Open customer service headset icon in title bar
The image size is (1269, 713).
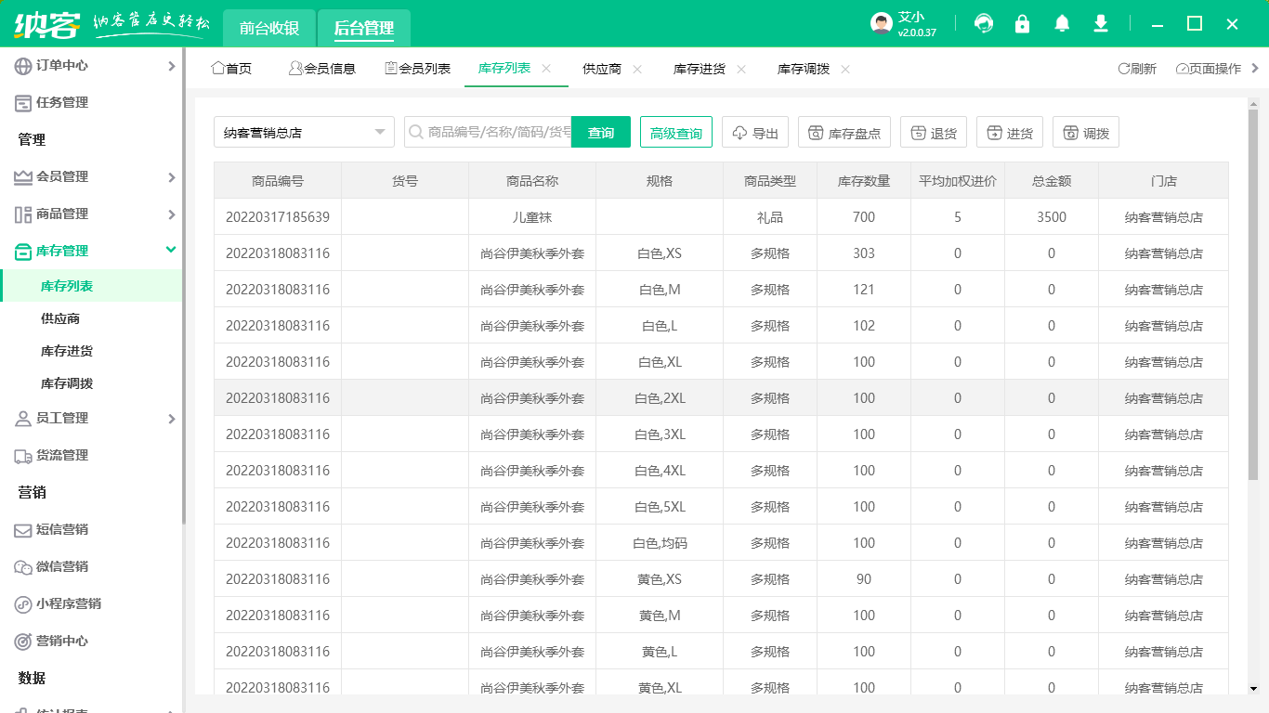click(x=983, y=23)
